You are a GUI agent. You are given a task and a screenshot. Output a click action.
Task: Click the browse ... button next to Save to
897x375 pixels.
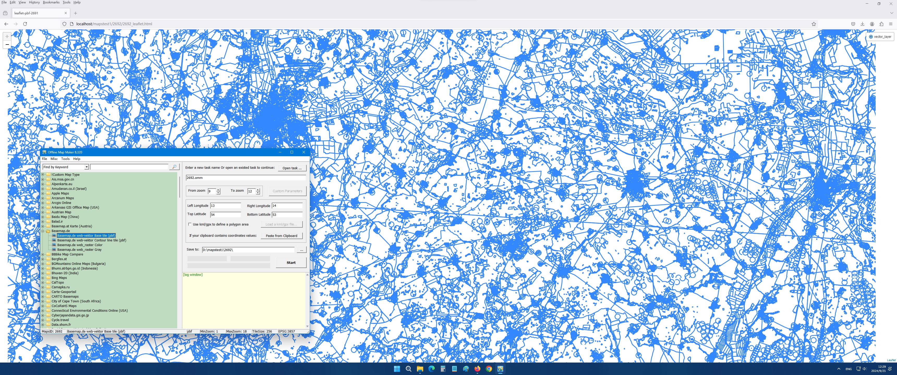301,250
